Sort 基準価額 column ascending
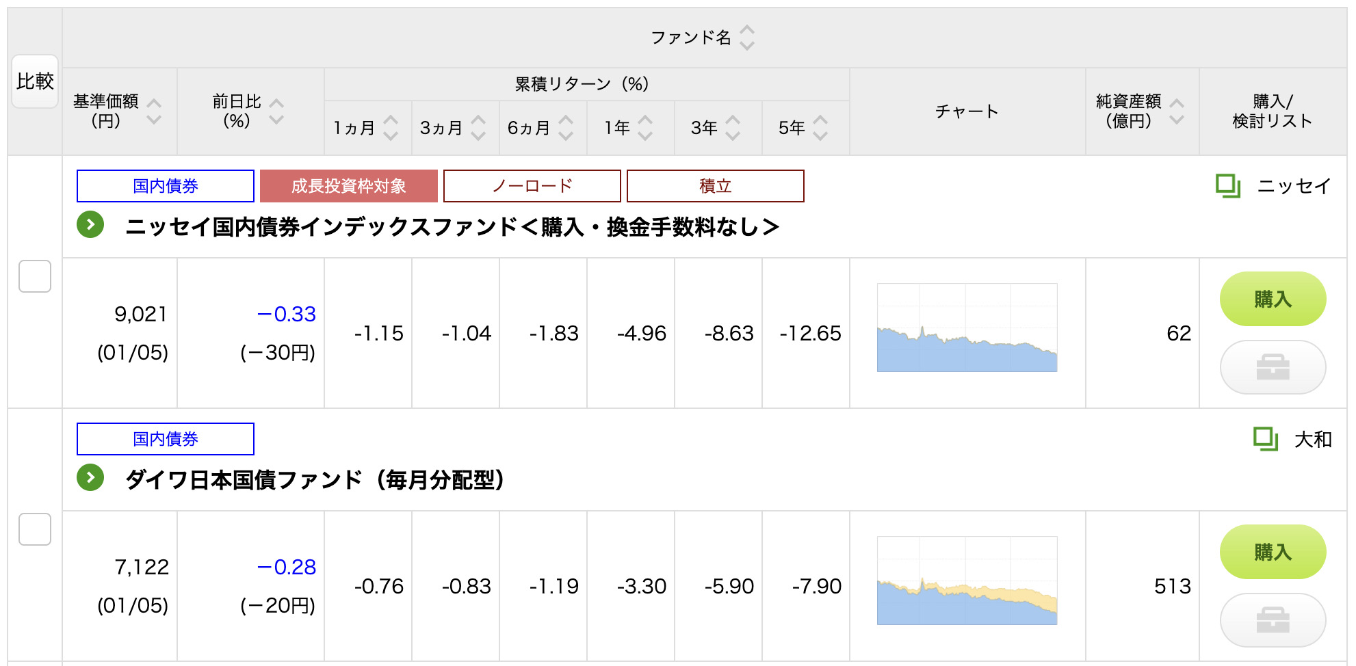The height and width of the screenshot is (666, 1356). click(155, 101)
